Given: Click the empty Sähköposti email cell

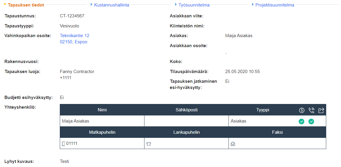Looking at the screenshot, I should (186, 121).
